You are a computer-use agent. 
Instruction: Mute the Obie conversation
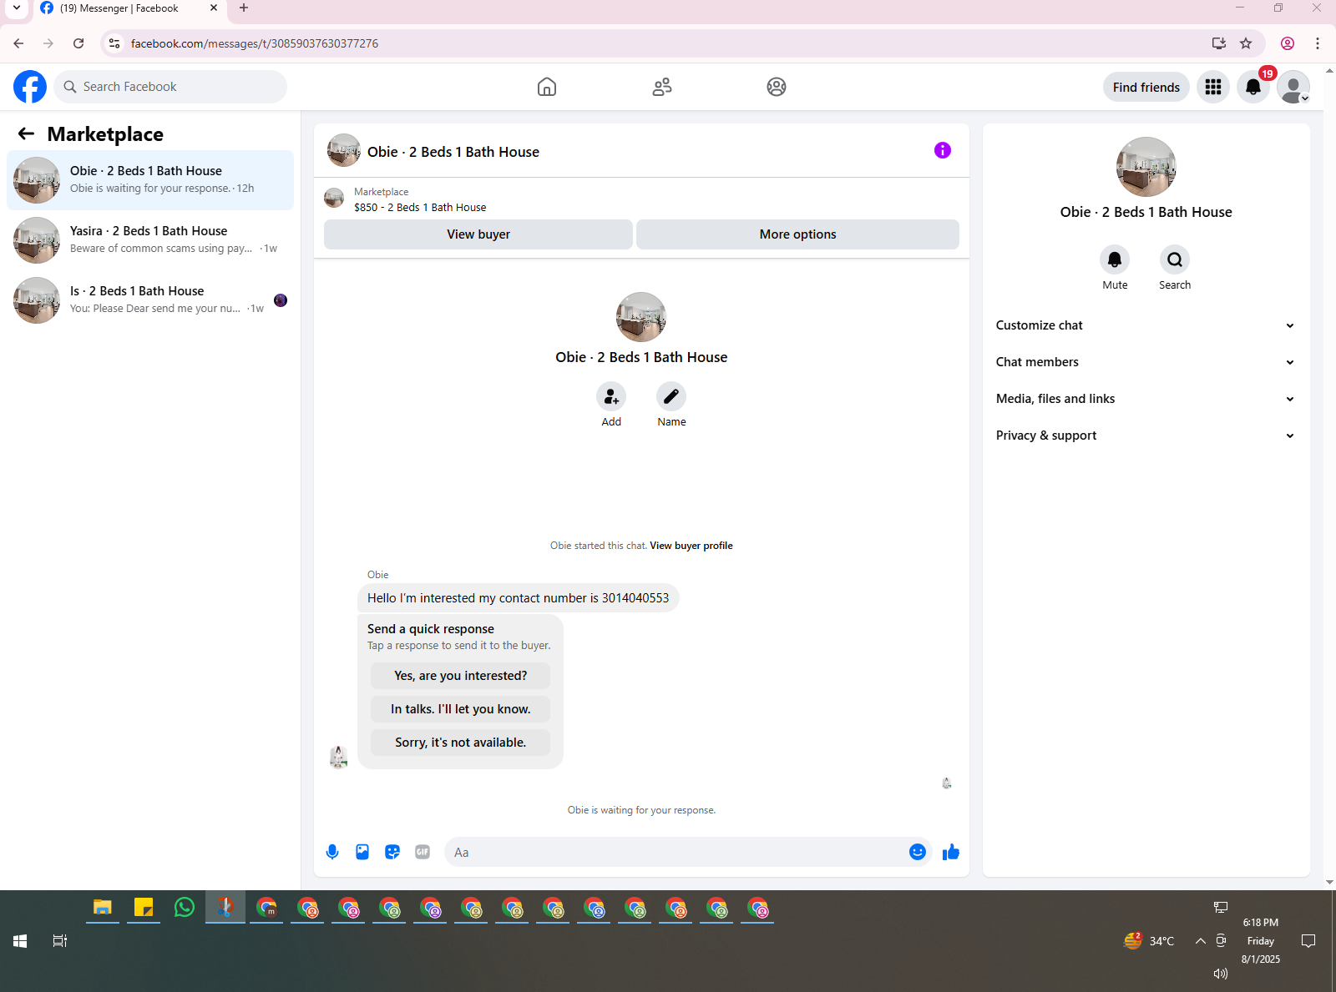coord(1115,259)
